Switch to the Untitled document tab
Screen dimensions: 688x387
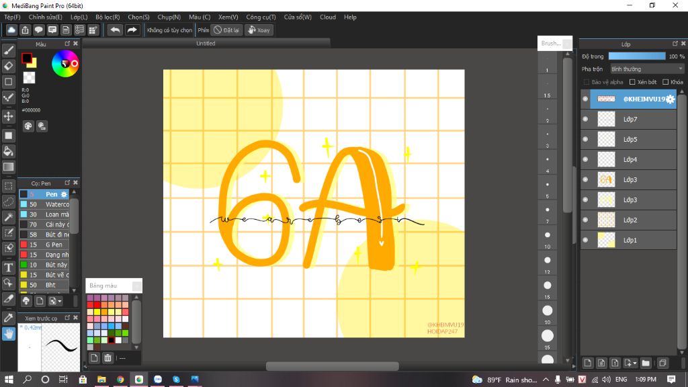[x=206, y=43]
